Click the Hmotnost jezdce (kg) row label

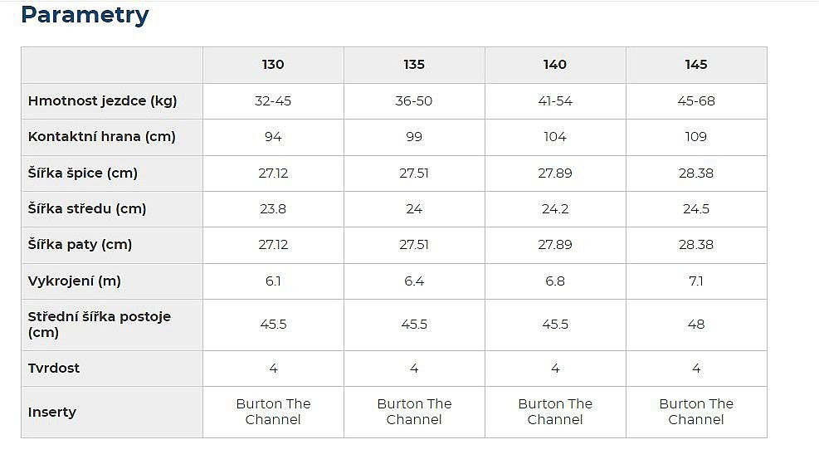click(102, 100)
